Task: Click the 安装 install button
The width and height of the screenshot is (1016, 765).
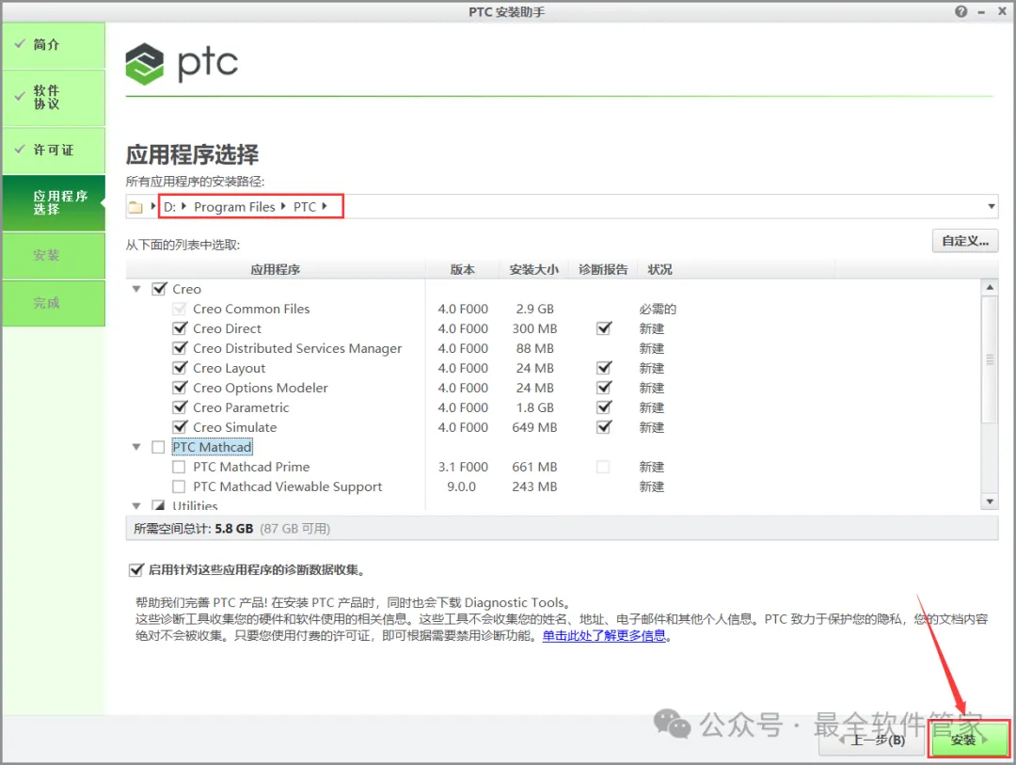Action: [x=969, y=740]
